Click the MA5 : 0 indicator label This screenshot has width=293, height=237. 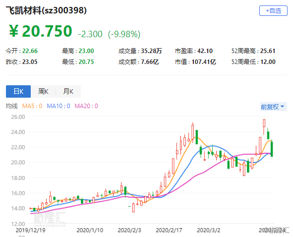[32, 106]
